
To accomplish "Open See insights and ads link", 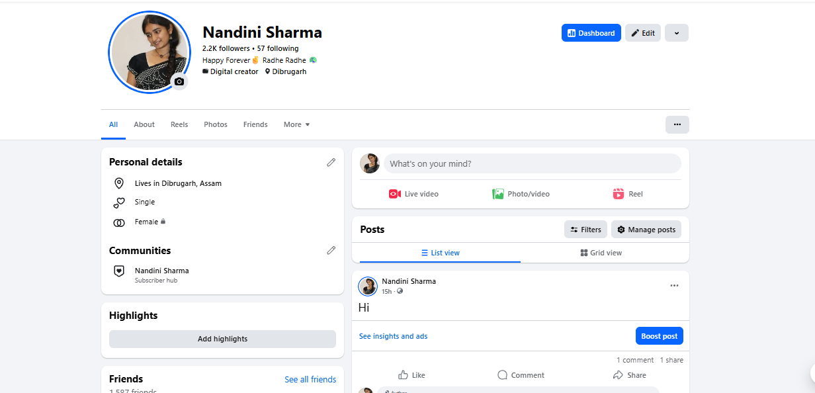I will pos(393,336).
